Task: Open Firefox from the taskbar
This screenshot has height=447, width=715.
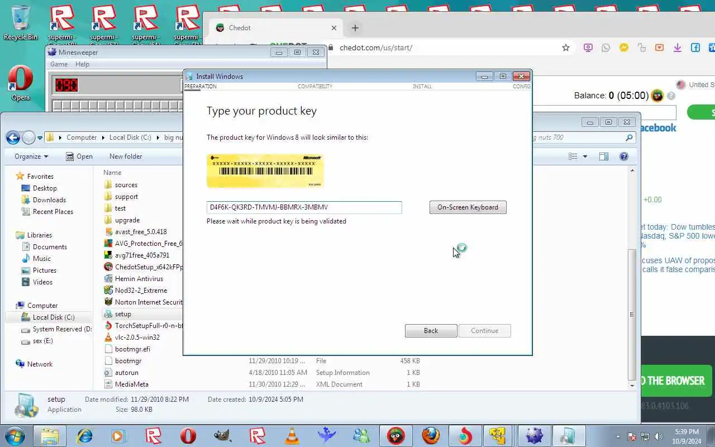Action: point(431,435)
